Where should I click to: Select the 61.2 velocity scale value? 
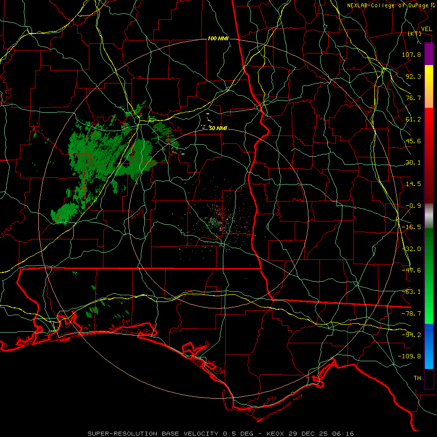(413, 119)
